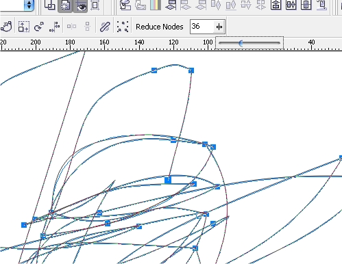This screenshot has width=342, height=264.
Task: Click the framed vertical-arrows icon
Action: 276,5
